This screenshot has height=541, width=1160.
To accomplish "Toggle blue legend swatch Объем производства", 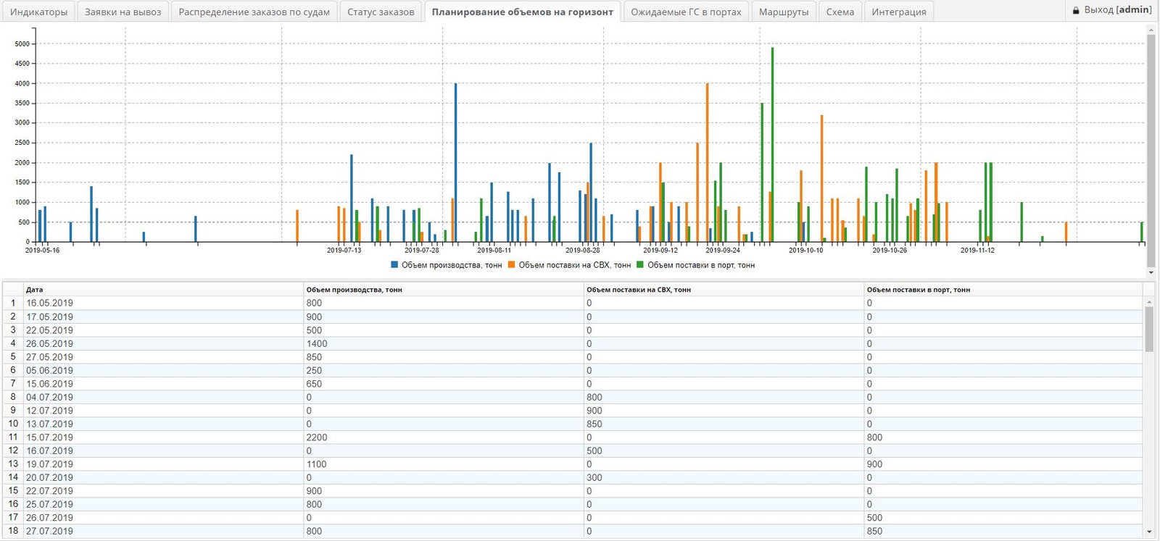I will pyautogui.click(x=394, y=265).
